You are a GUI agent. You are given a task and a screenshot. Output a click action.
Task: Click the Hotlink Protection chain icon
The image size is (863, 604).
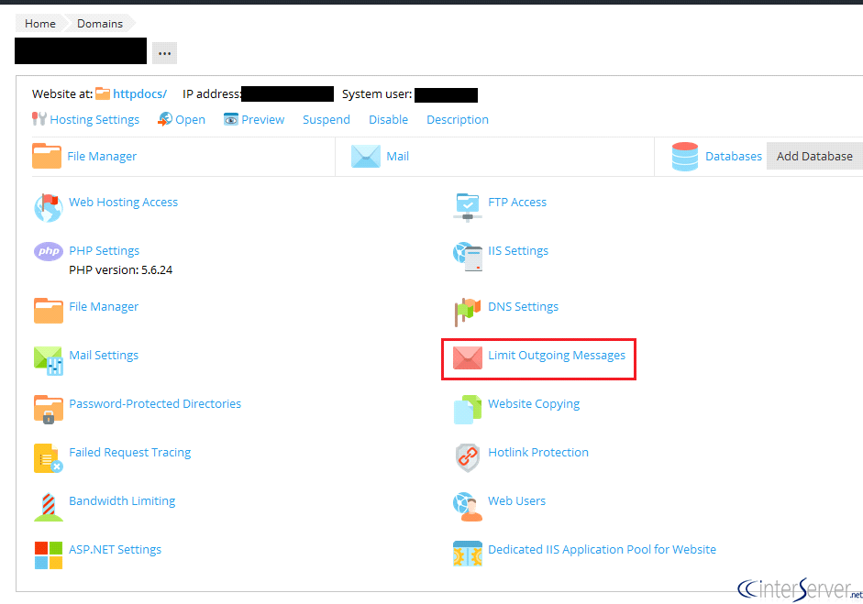468,457
